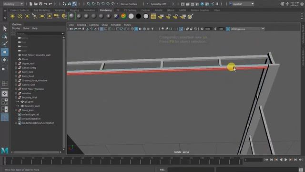This screenshot has width=305, height=172.
Task: Open sRGB gamma view transform dropdown
Action: (x=248, y=29)
